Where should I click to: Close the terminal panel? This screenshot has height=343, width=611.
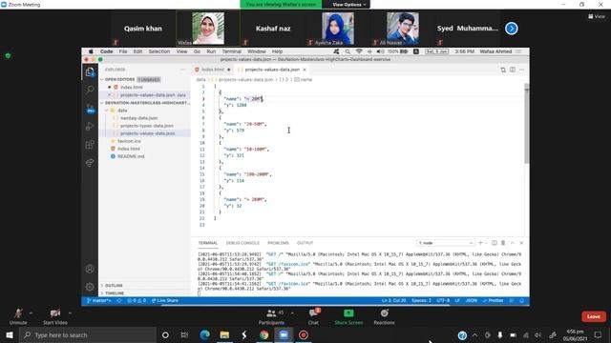click(521, 243)
